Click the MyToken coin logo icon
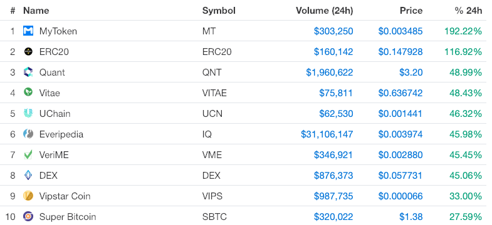Image resolution: width=492 pixels, height=225 pixels. (x=28, y=31)
